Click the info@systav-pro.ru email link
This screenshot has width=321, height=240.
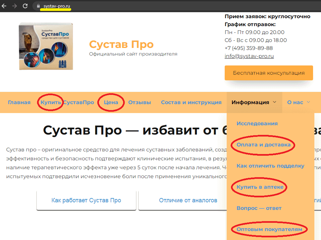click(x=249, y=56)
